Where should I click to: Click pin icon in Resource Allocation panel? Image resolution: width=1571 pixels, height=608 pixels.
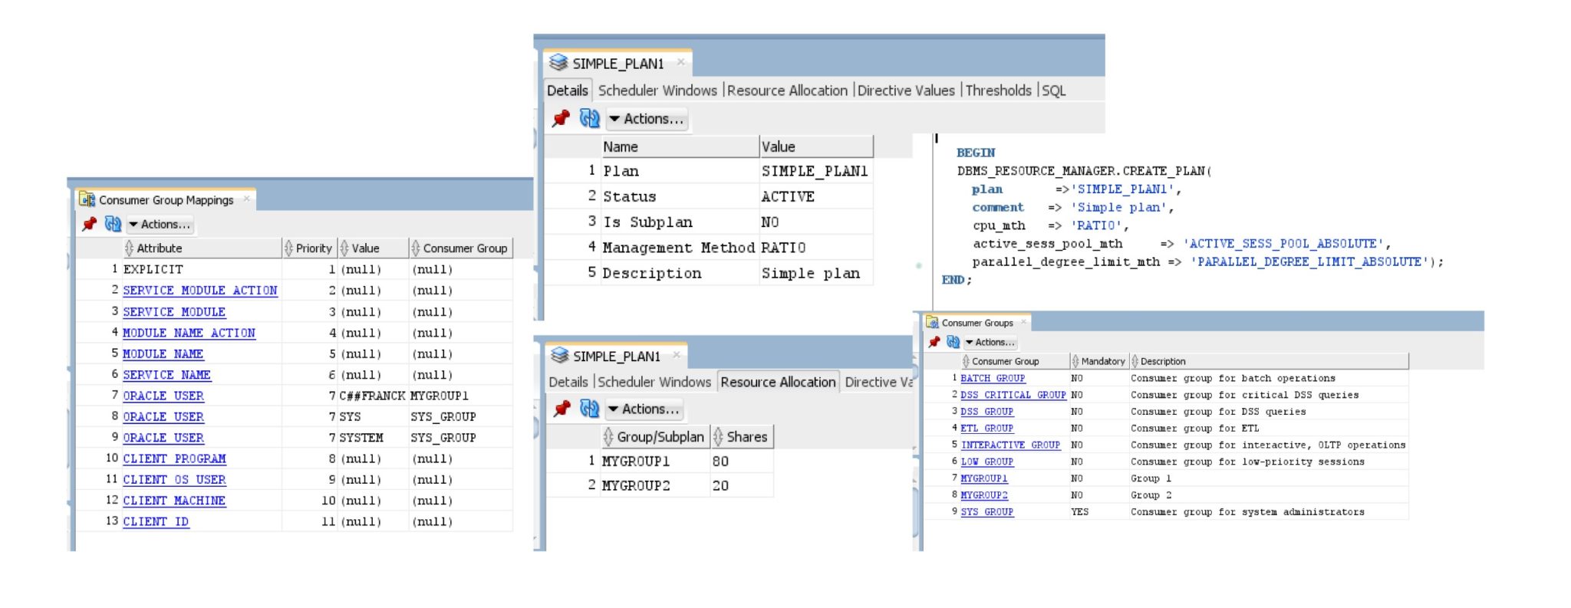[x=562, y=409]
